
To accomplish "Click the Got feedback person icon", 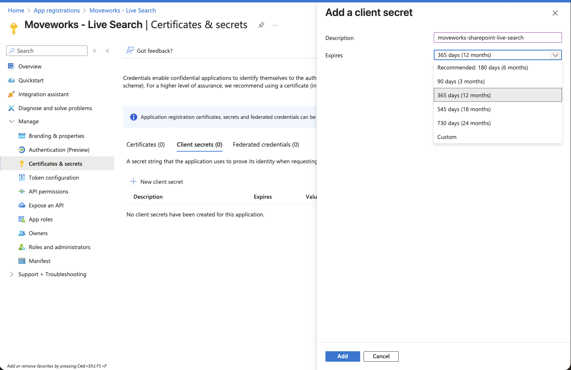I will tap(130, 51).
